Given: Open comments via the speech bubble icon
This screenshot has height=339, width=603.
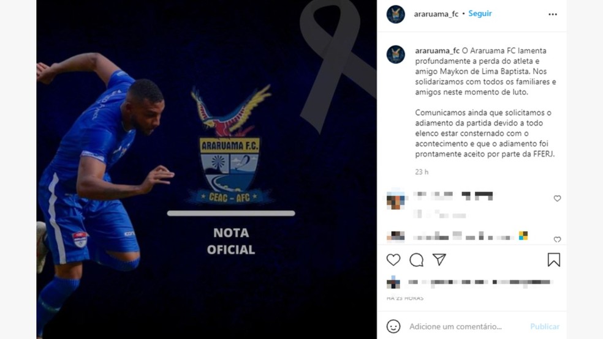Looking at the screenshot, I should (x=416, y=260).
